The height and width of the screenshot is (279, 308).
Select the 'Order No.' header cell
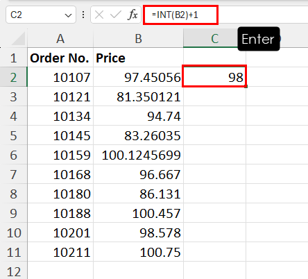tap(60, 58)
